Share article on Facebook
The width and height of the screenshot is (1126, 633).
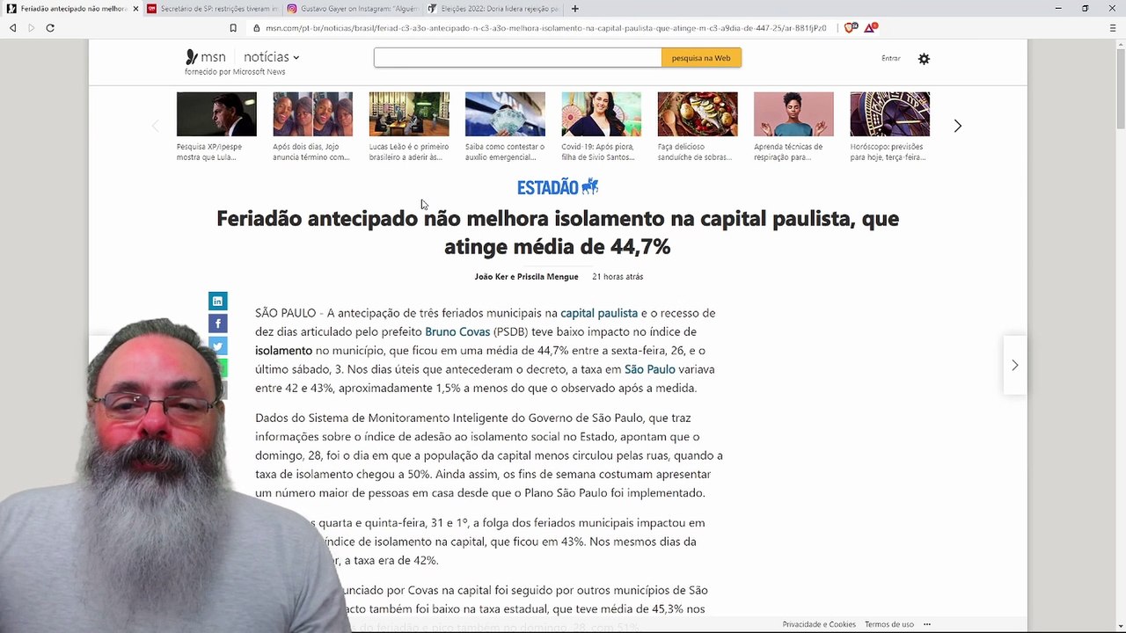click(x=217, y=324)
